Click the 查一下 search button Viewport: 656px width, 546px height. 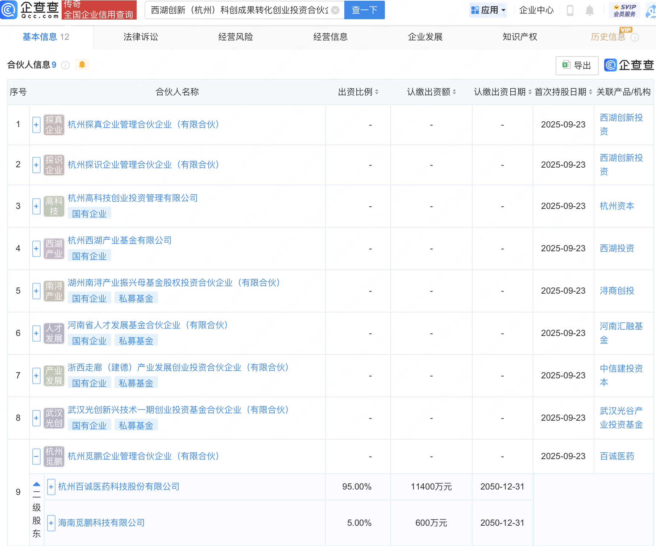[364, 10]
